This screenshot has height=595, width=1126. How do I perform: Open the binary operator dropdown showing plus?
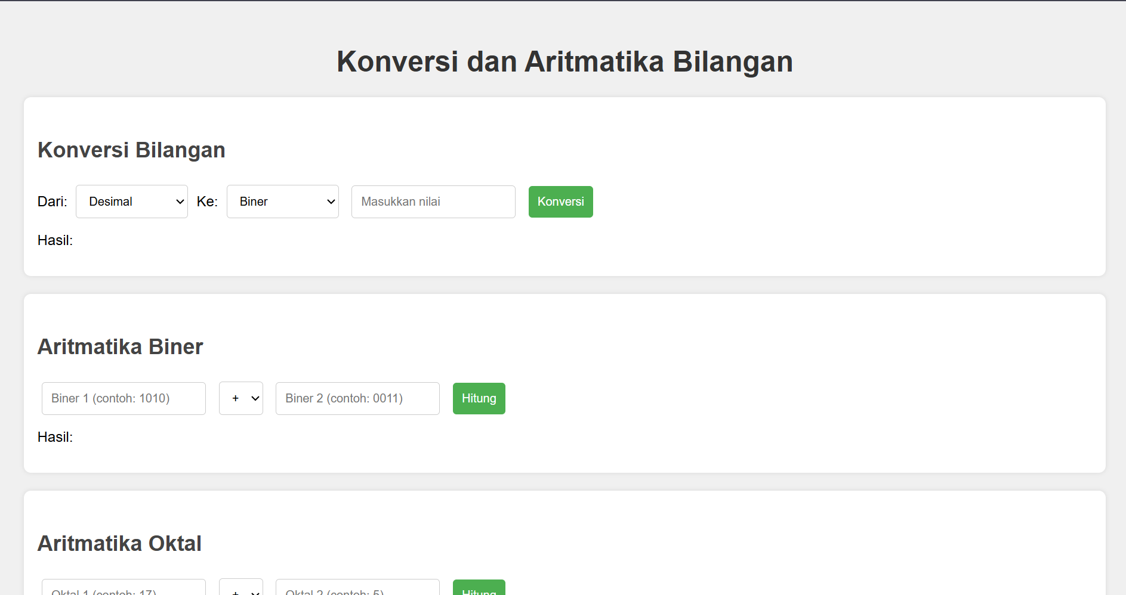click(x=240, y=398)
